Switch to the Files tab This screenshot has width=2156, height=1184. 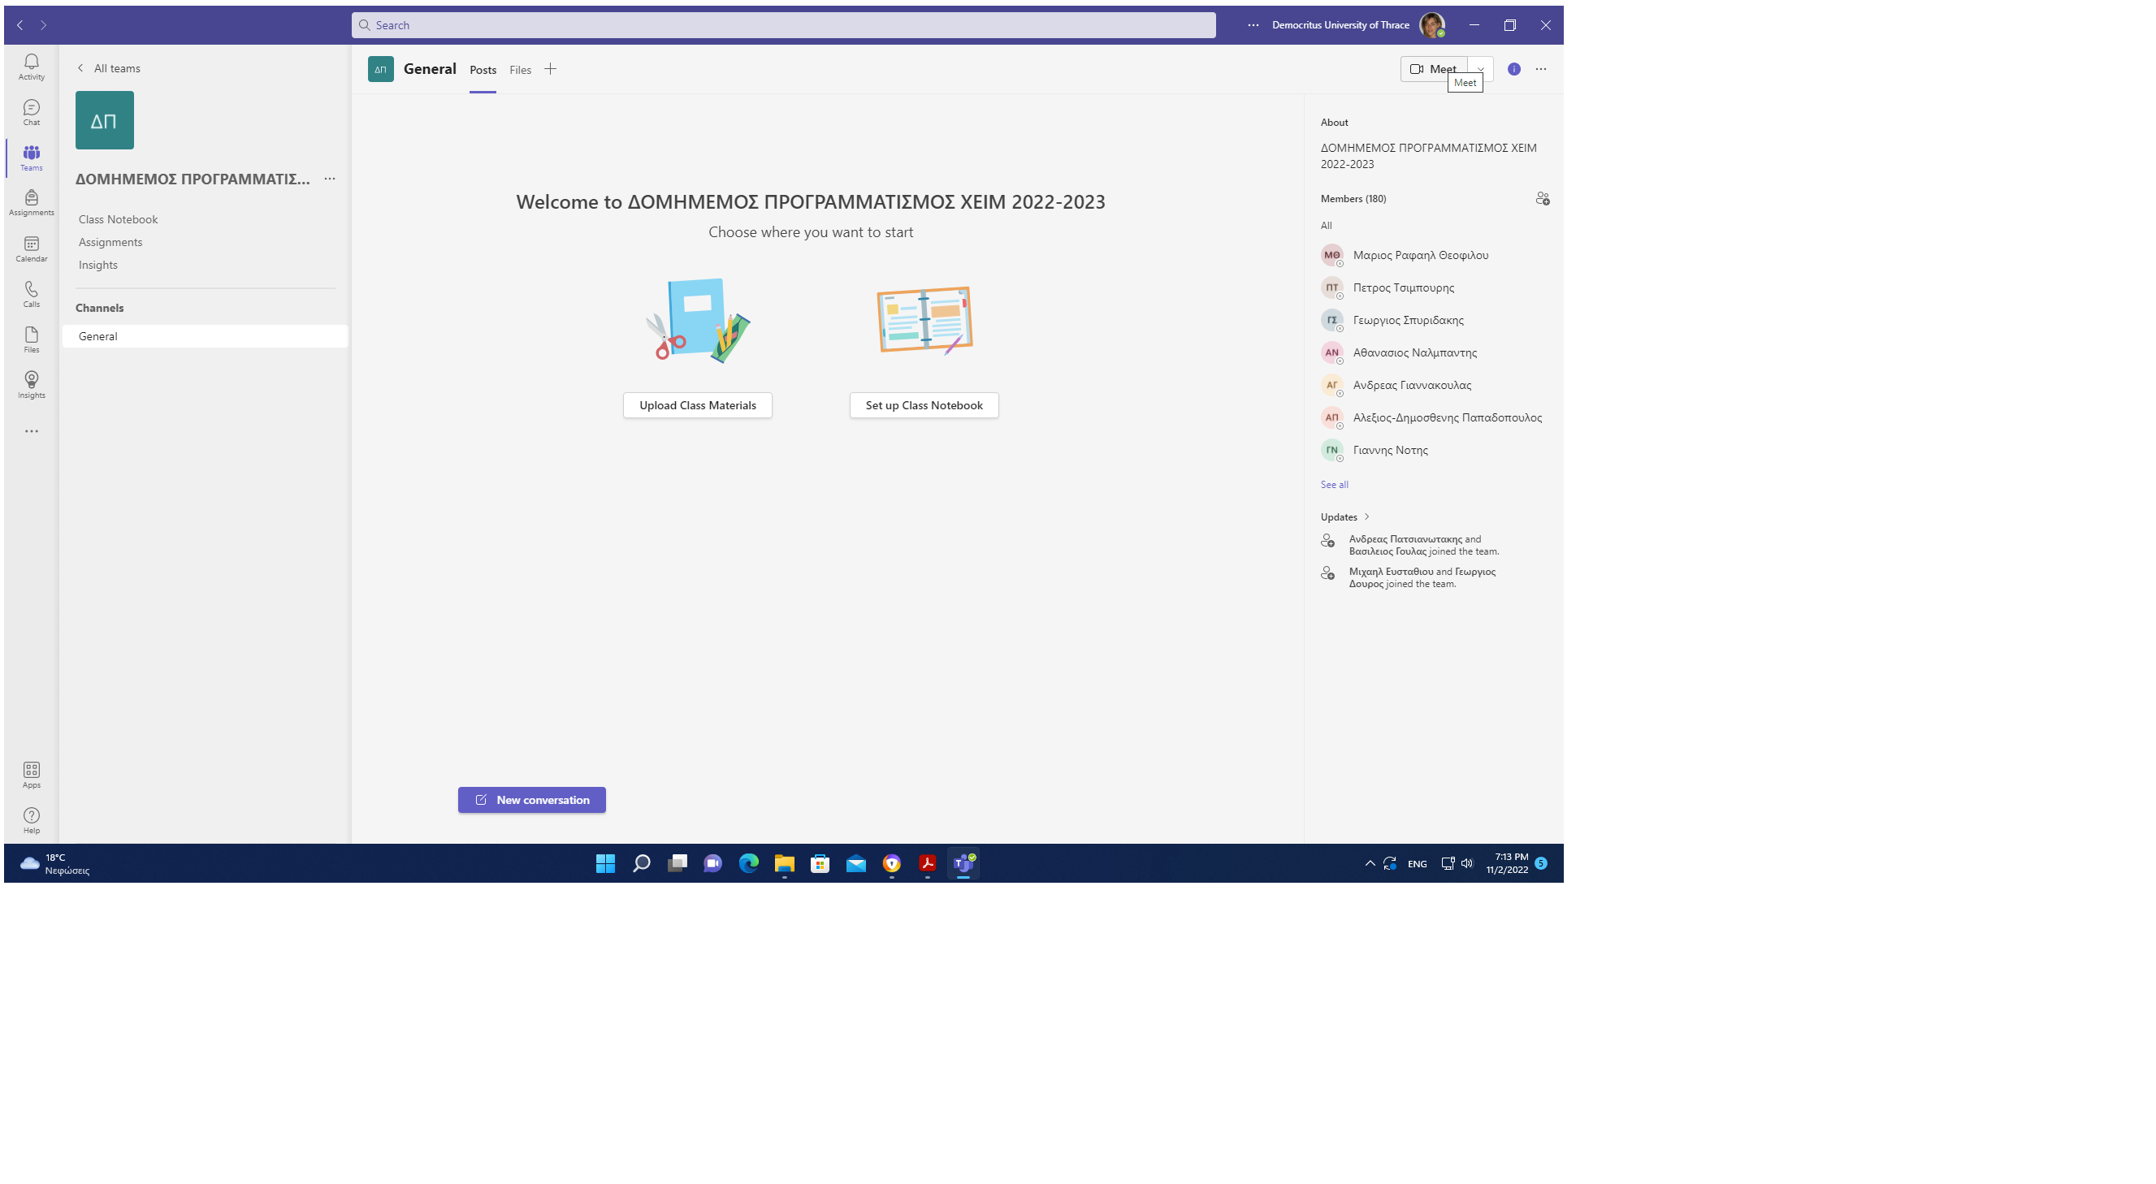coord(520,71)
